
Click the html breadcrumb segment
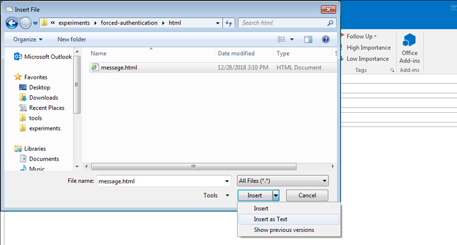pyautogui.click(x=175, y=23)
